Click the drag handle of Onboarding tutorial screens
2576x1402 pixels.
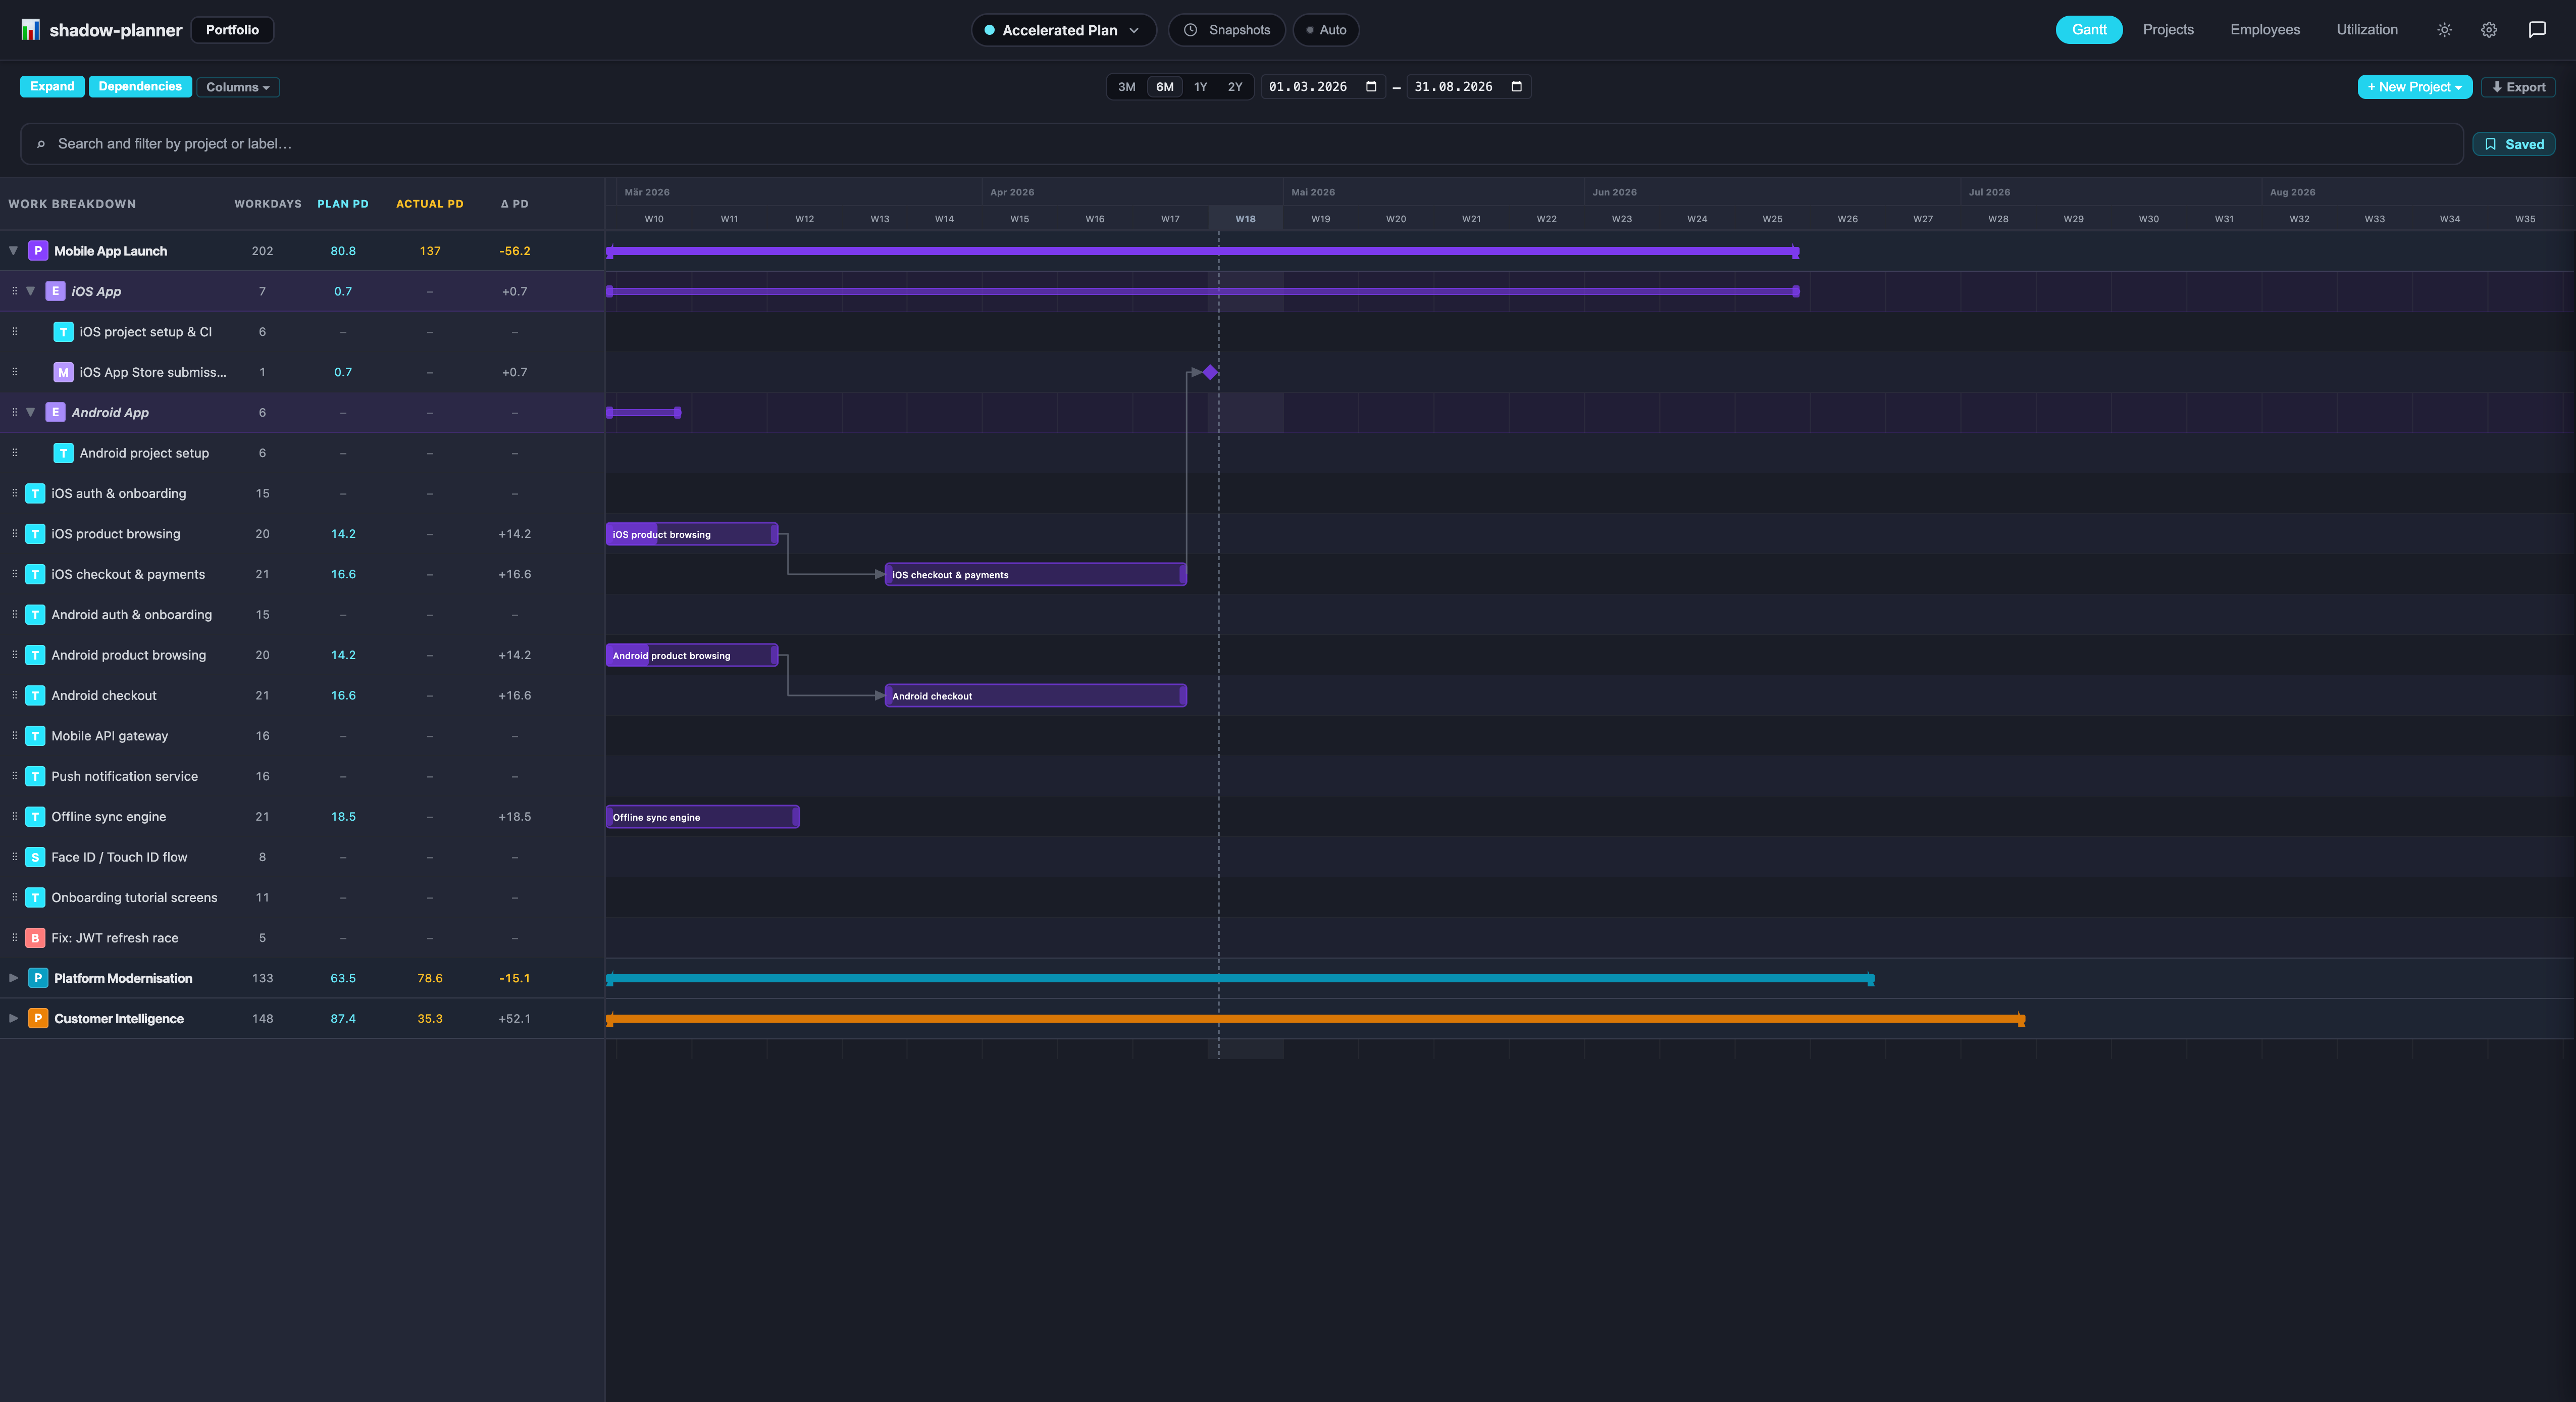coord(14,897)
